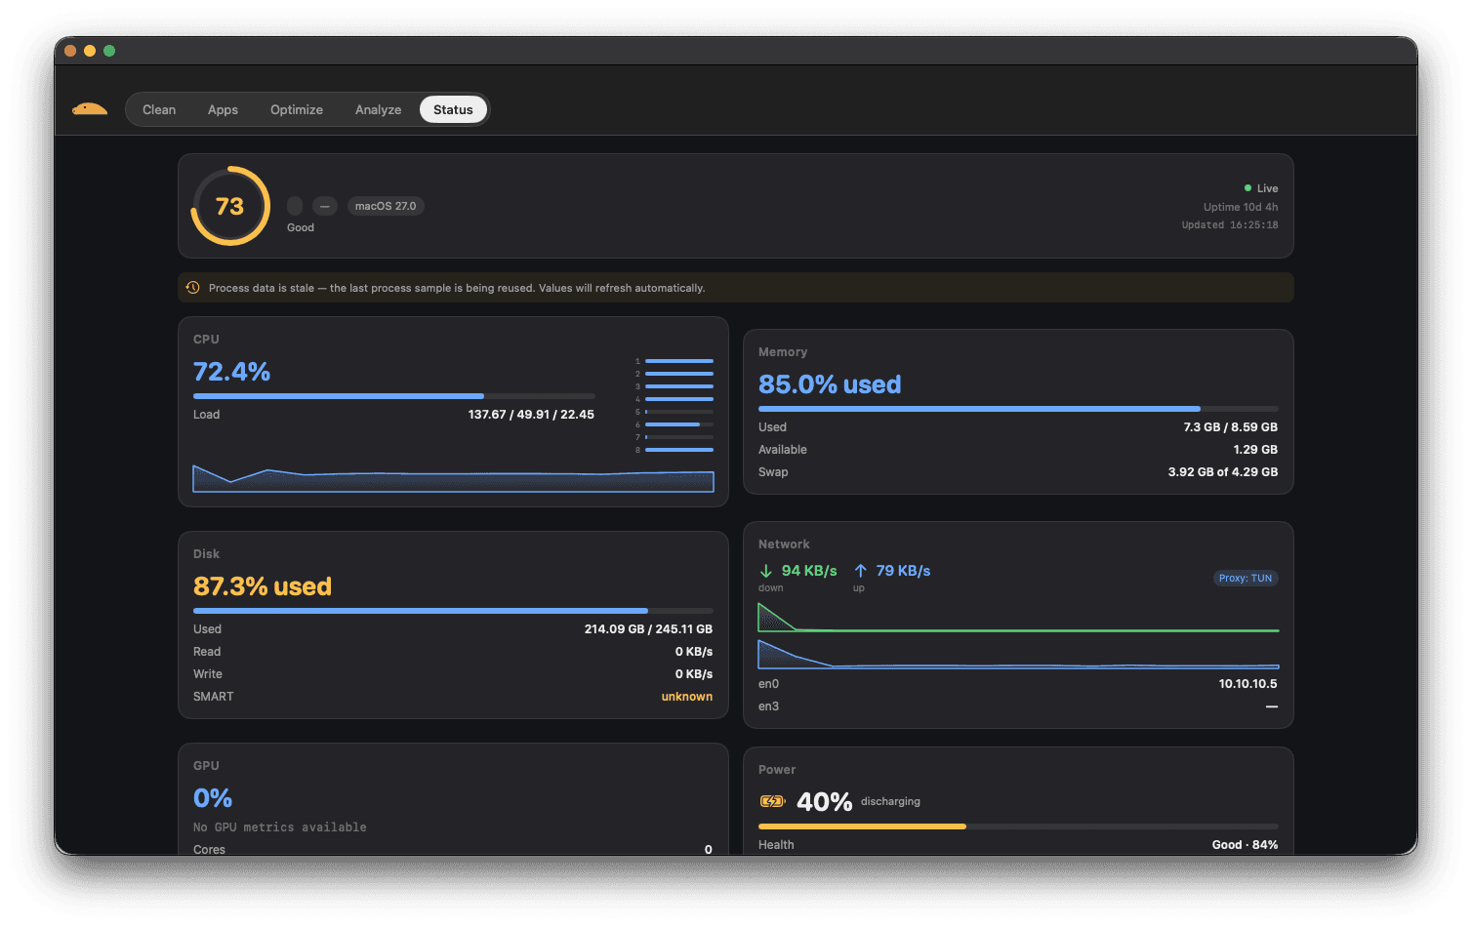
Task: Click the core 8 usage bar
Action: pos(679,450)
